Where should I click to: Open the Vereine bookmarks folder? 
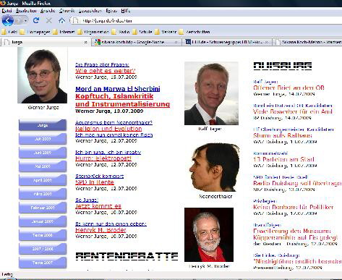pyautogui.click(x=166, y=32)
